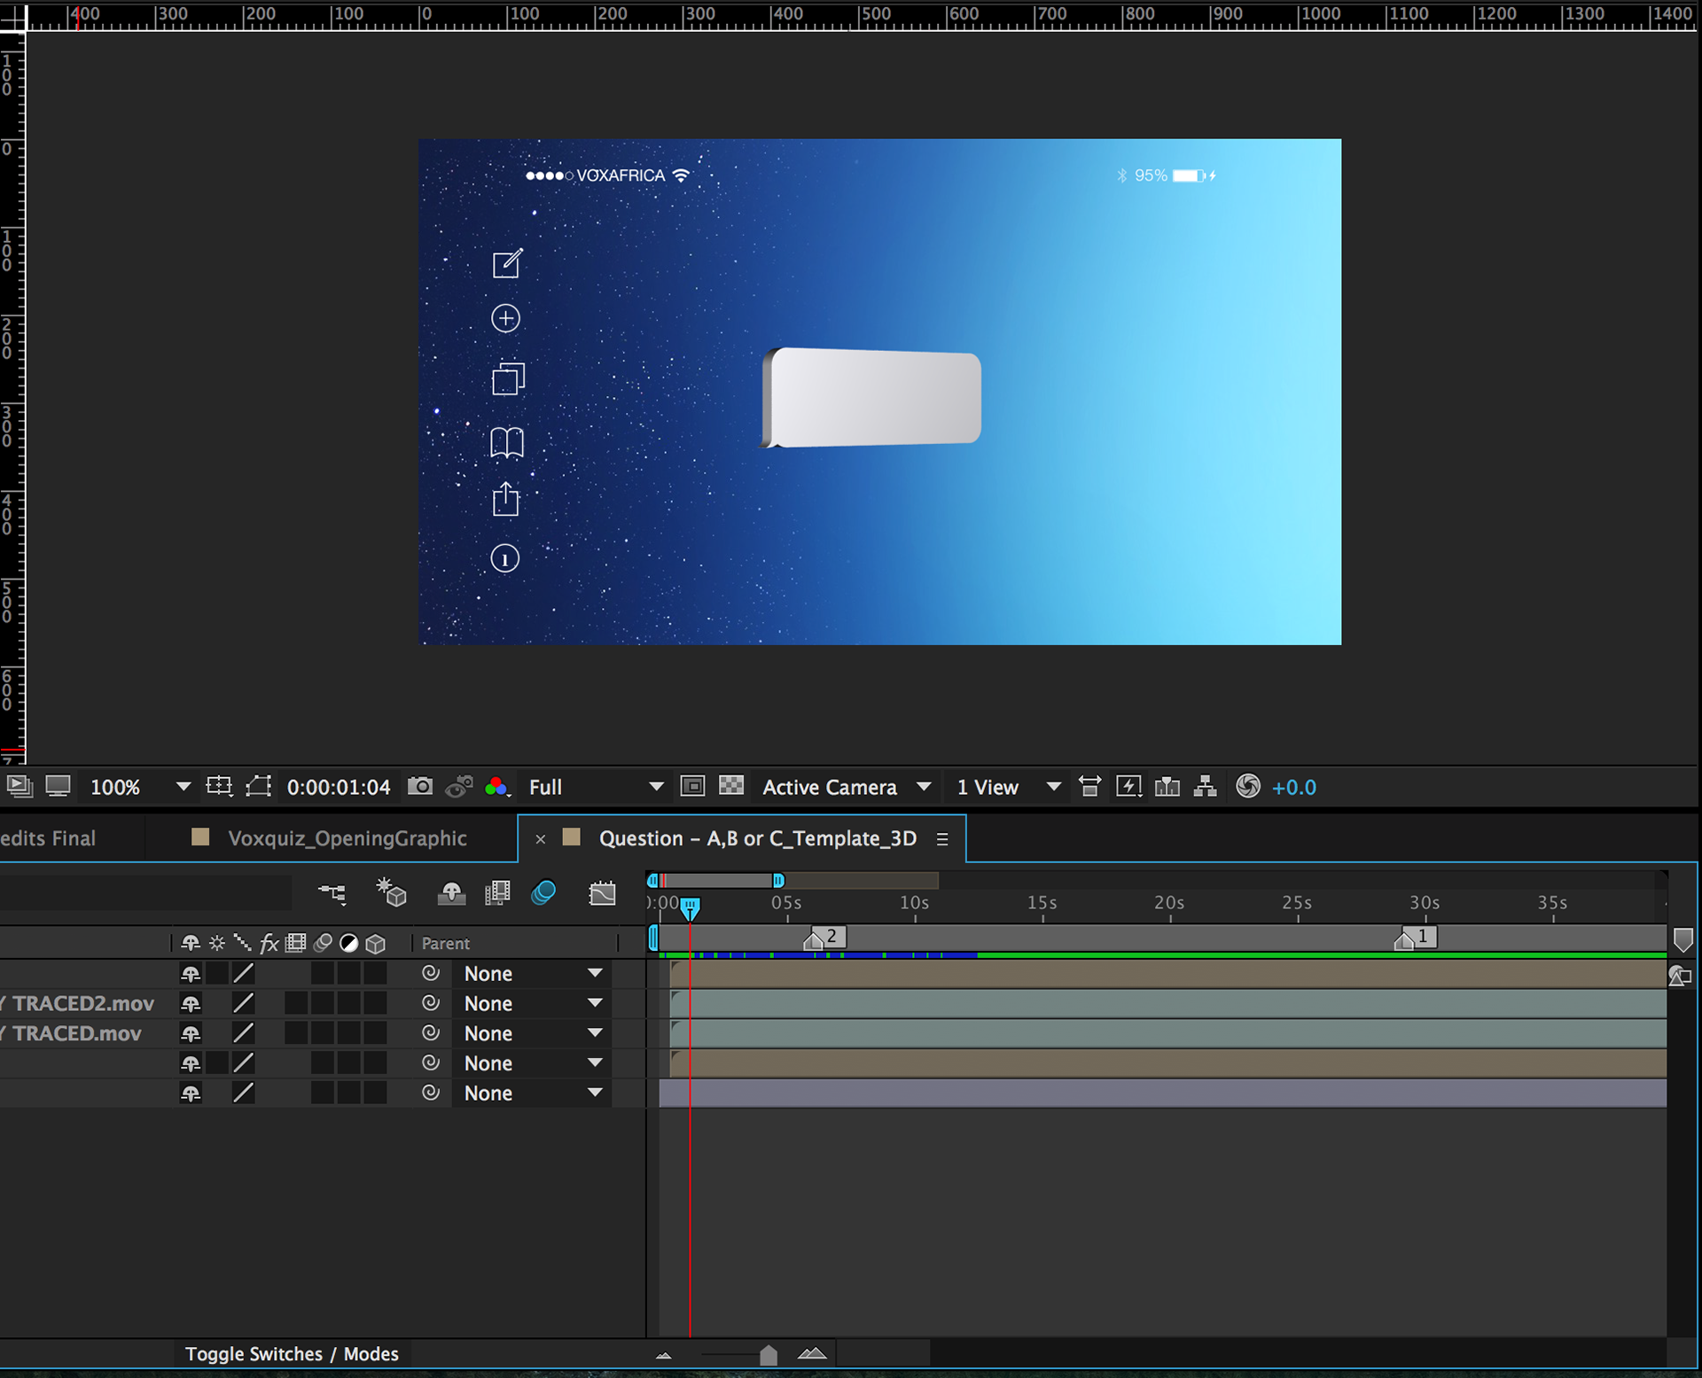Click the Draft 3D icon
This screenshot has width=1702, height=1378.
[x=391, y=893]
